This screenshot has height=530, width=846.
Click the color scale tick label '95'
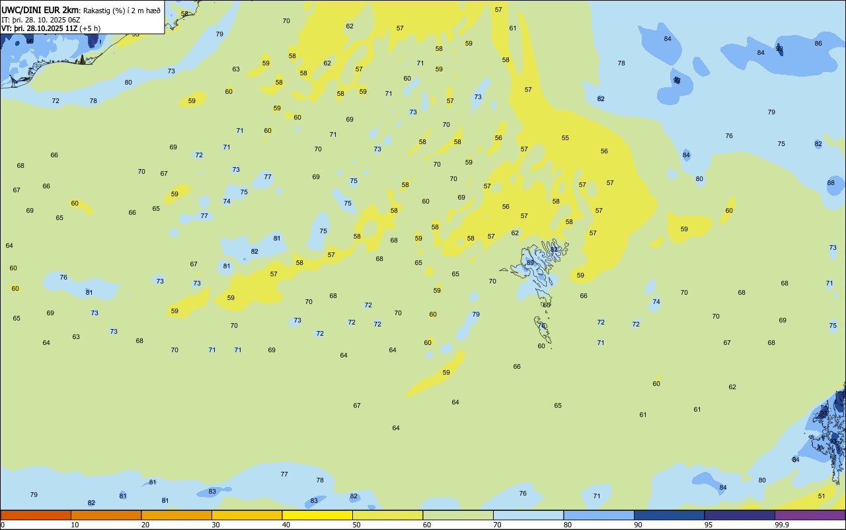click(709, 525)
